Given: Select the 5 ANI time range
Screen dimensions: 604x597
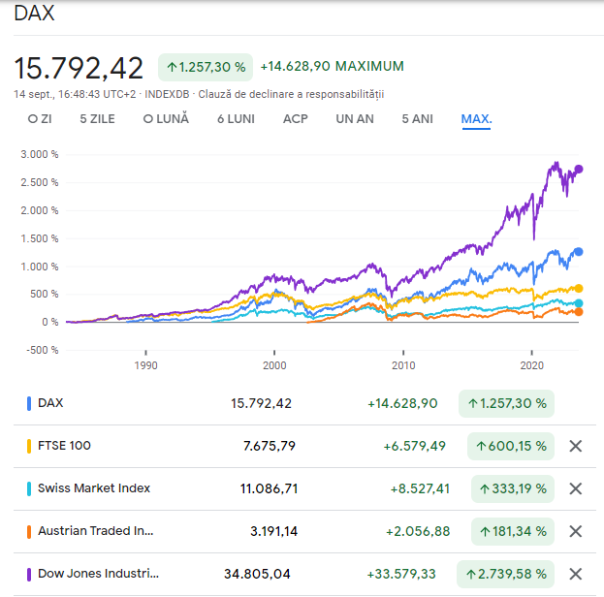Looking at the screenshot, I should pos(418,119).
